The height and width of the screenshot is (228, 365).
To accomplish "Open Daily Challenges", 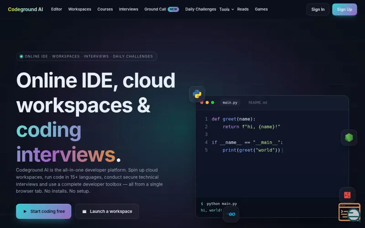I will pos(201,9).
